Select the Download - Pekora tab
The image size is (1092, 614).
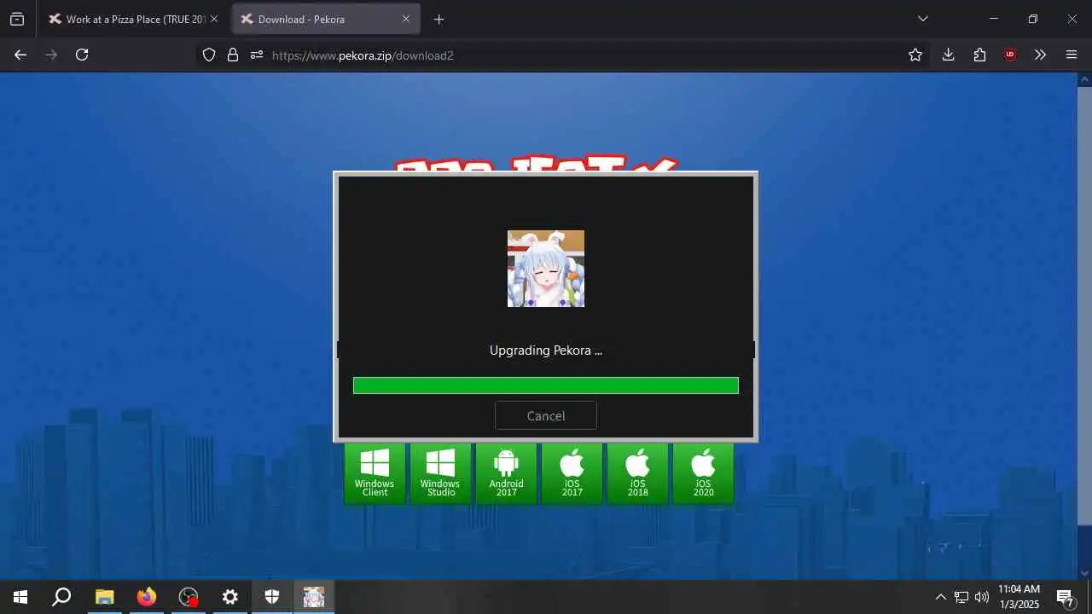pos(316,19)
